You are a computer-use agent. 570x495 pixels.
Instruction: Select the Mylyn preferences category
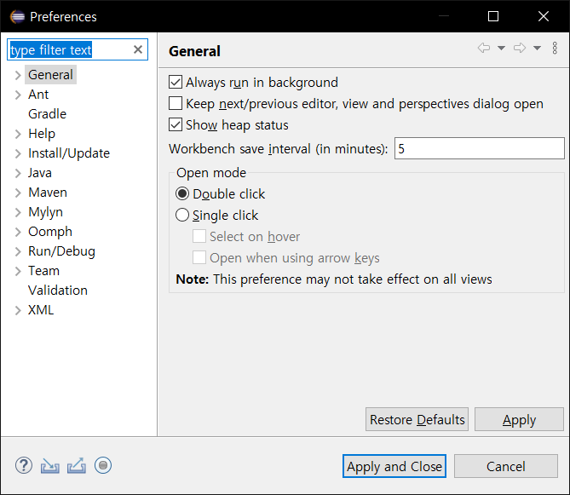pos(45,212)
